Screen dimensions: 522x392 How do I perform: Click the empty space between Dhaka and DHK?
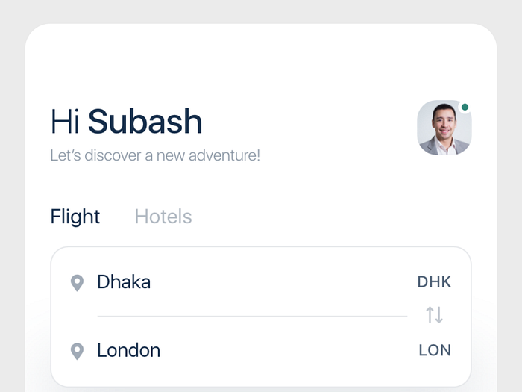pyautogui.click(x=283, y=282)
